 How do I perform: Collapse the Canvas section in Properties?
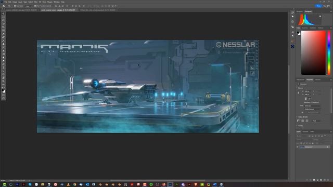pos(297,88)
